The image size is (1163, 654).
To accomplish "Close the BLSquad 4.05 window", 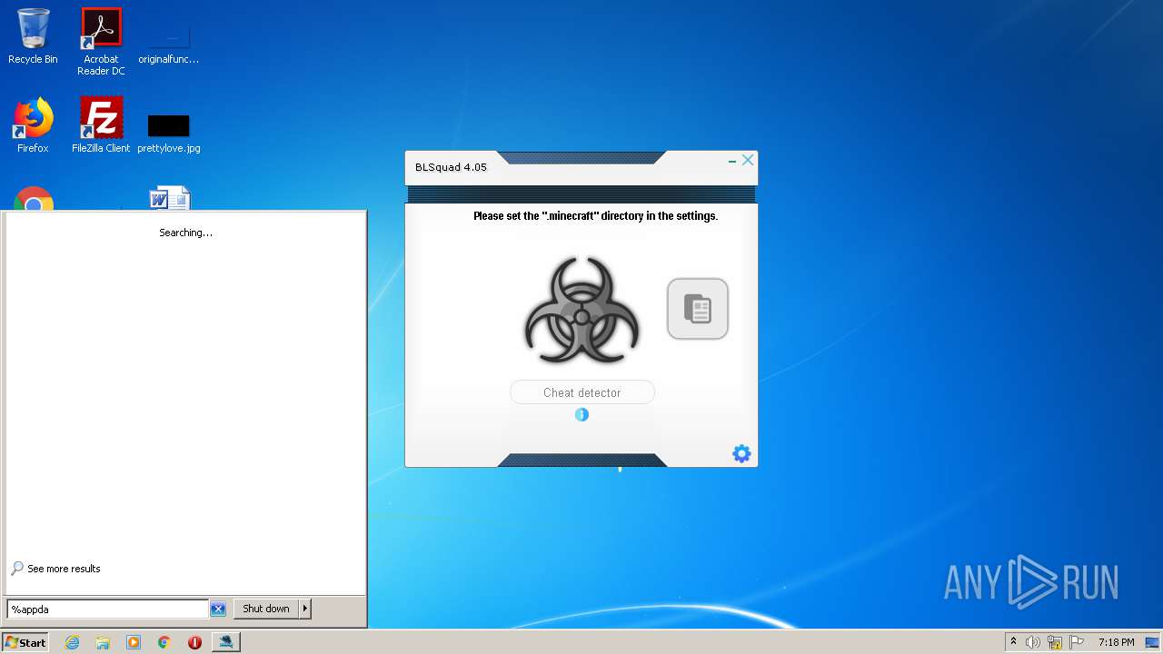I will (x=748, y=160).
